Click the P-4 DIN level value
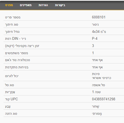 (x=95, y=38)
